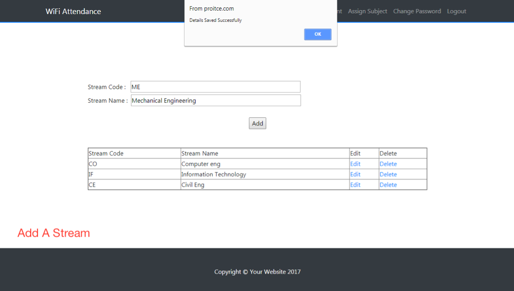Click the Civil Eng name cell
Viewport: 514px width, 291px height.
click(193, 185)
